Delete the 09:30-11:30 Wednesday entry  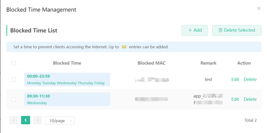click(x=250, y=99)
